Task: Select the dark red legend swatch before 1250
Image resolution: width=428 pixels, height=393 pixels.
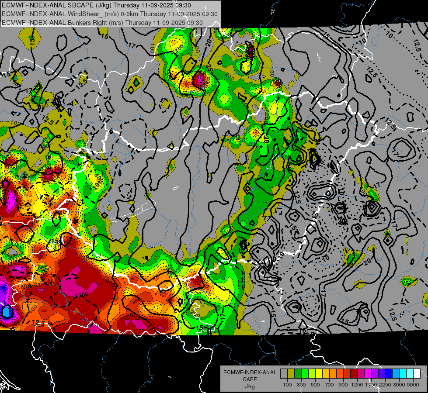Action: click(x=354, y=374)
